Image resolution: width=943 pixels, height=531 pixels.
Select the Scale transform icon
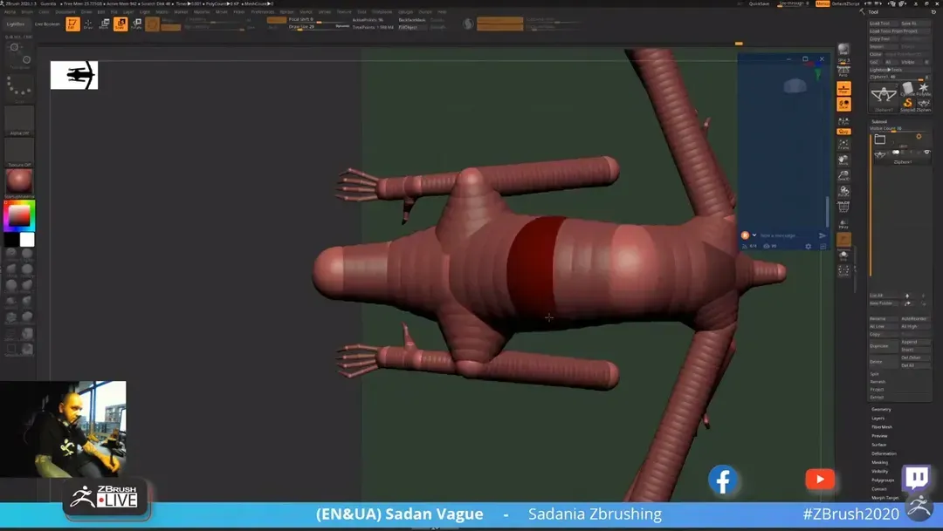click(x=120, y=24)
